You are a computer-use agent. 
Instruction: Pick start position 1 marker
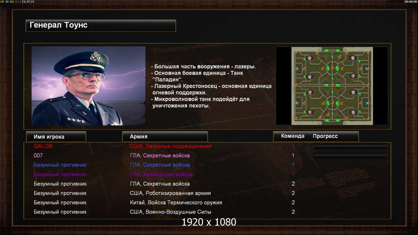tap(310, 112)
